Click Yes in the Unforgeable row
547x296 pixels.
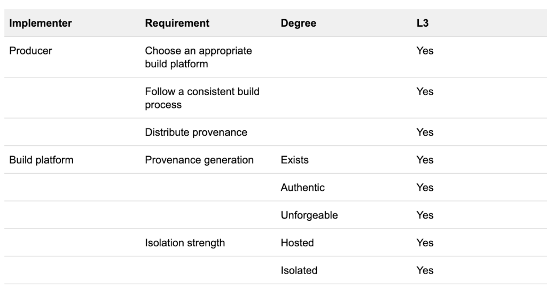coord(425,215)
